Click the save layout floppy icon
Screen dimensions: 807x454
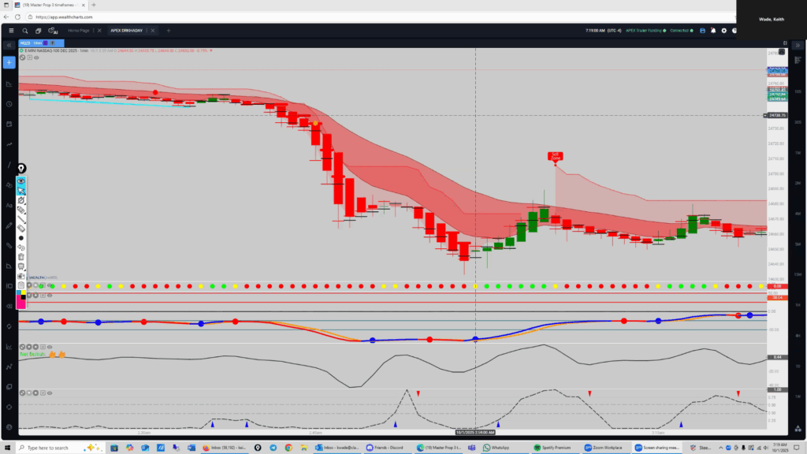(701, 31)
